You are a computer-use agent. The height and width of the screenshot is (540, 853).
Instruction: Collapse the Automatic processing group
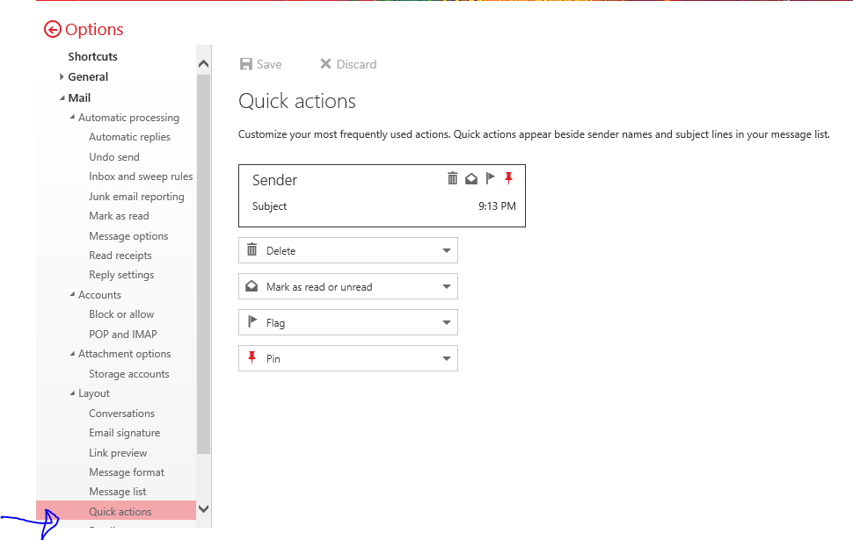coord(73,118)
